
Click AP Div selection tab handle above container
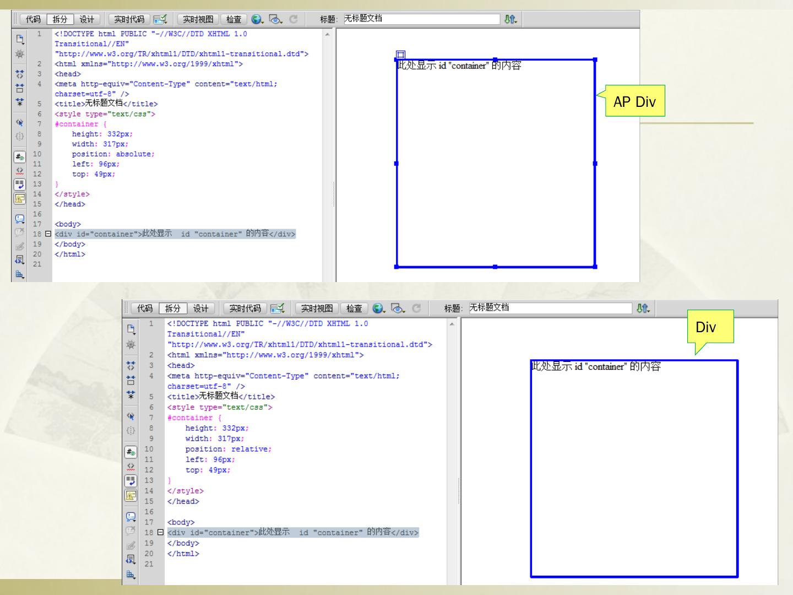[x=400, y=55]
